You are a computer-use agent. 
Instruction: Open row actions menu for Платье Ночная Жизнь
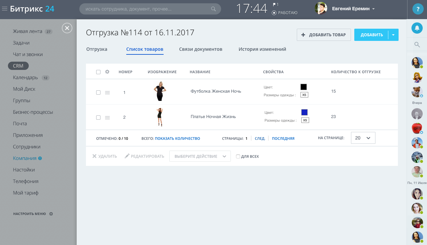pos(107,117)
